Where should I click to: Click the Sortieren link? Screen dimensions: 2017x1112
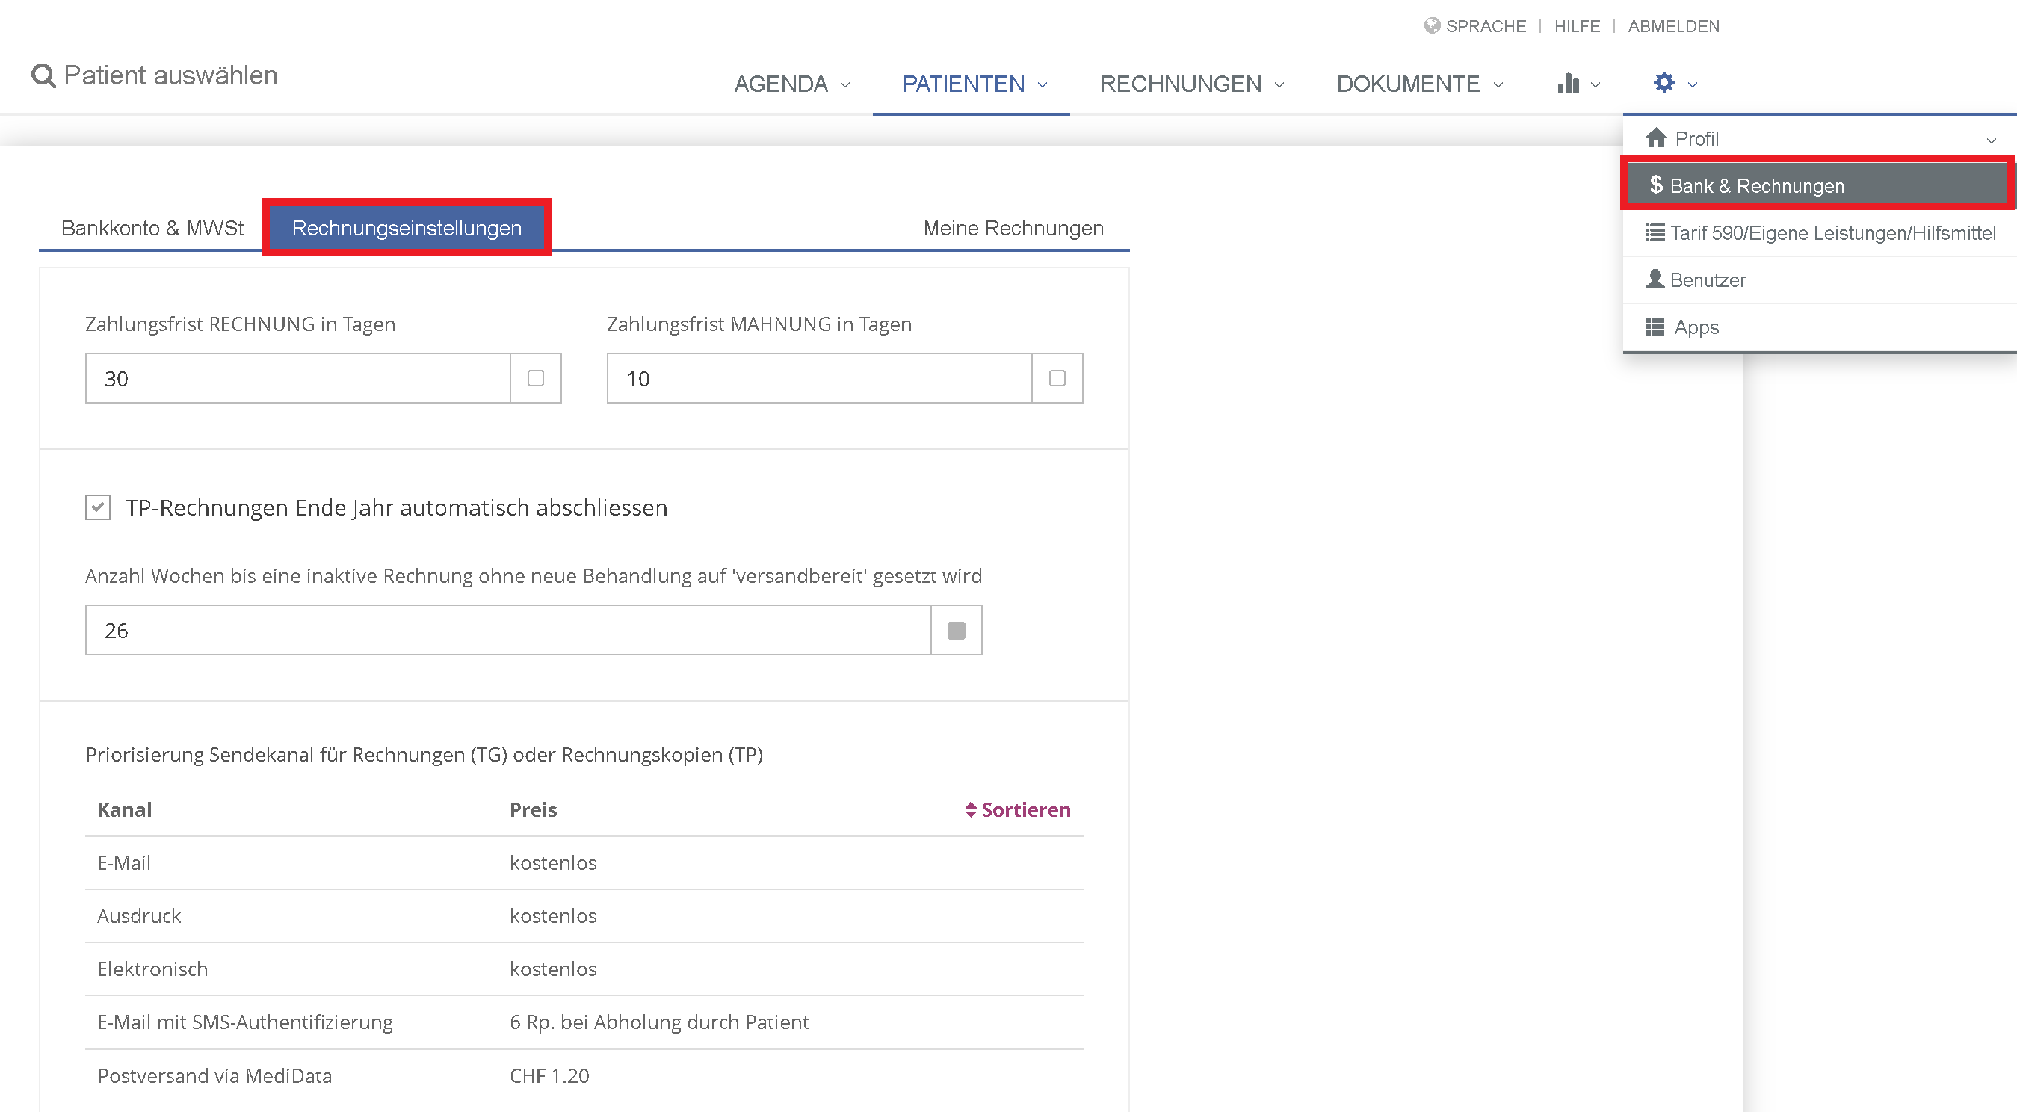(1026, 810)
